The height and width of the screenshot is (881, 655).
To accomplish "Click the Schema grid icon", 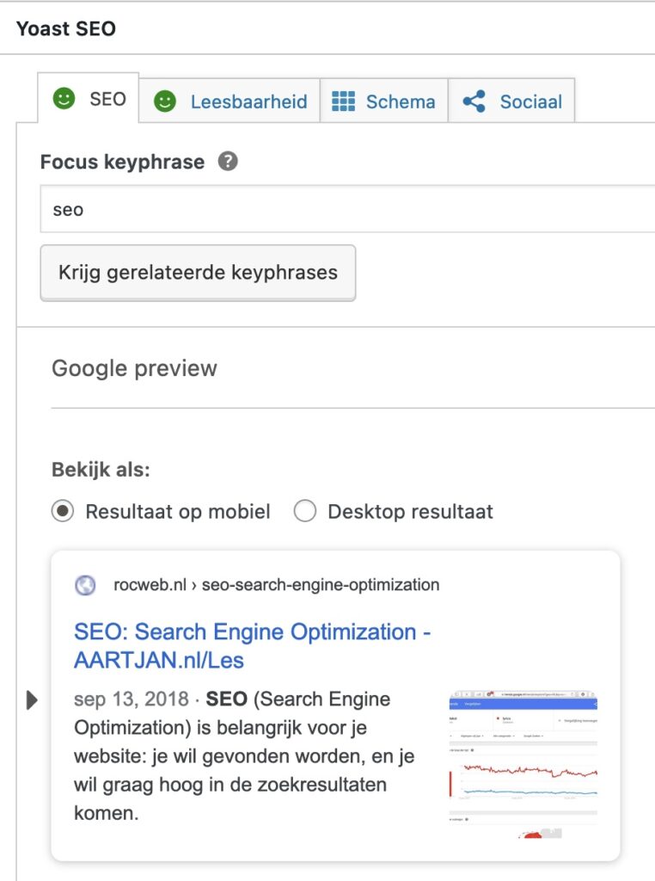I will pyautogui.click(x=343, y=102).
